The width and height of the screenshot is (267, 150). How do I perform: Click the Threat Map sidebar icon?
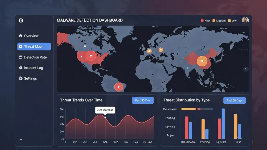pos(21,46)
